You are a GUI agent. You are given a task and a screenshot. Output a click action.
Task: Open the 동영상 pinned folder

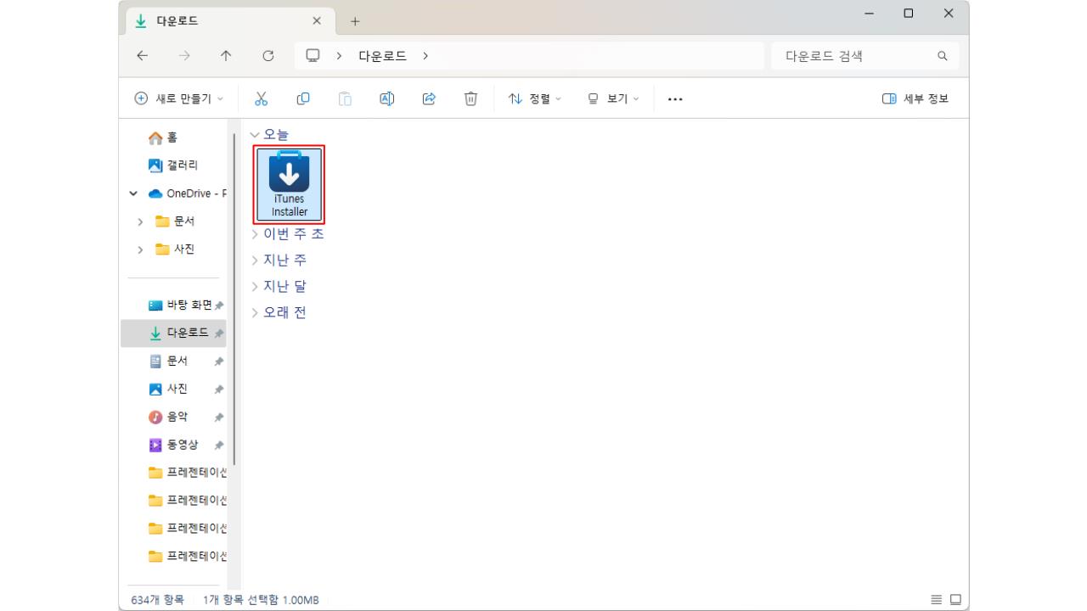click(x=181, y=444)
